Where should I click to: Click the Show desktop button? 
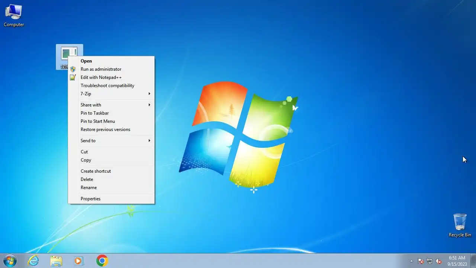coord(473,261)
